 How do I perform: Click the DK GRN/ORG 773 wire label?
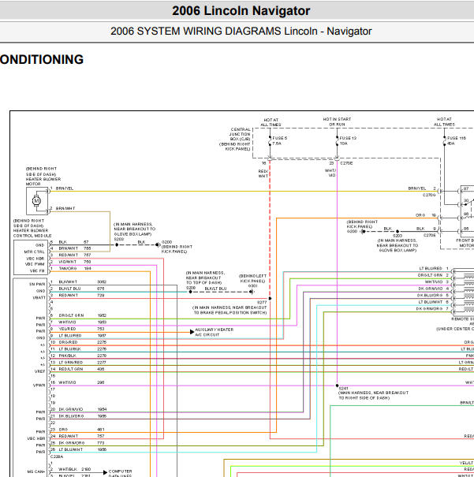pos(81,443)
